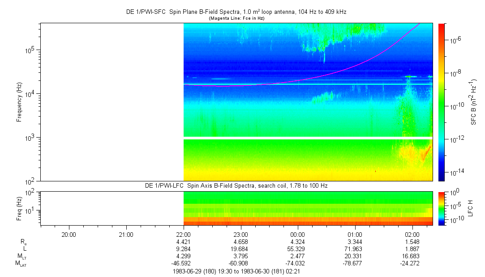Click the Re row label
Viewport: 485px width, 277px height.
click(x=23, y=243)
